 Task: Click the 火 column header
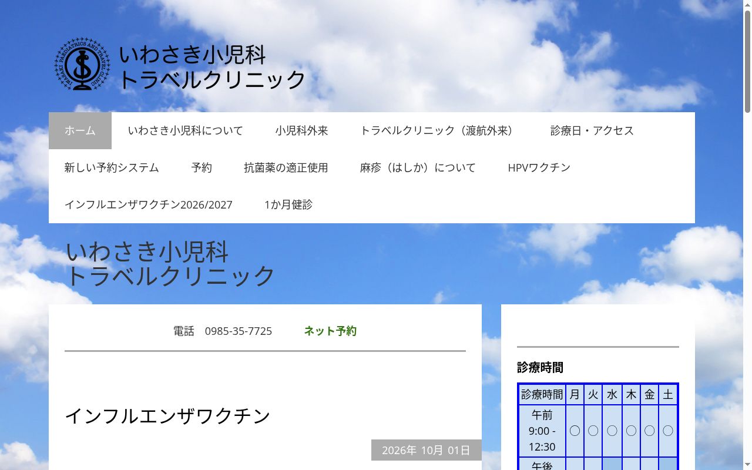click(x=593, y=395)
